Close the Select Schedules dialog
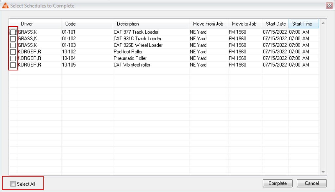335x192 pixels. (329, 6)
